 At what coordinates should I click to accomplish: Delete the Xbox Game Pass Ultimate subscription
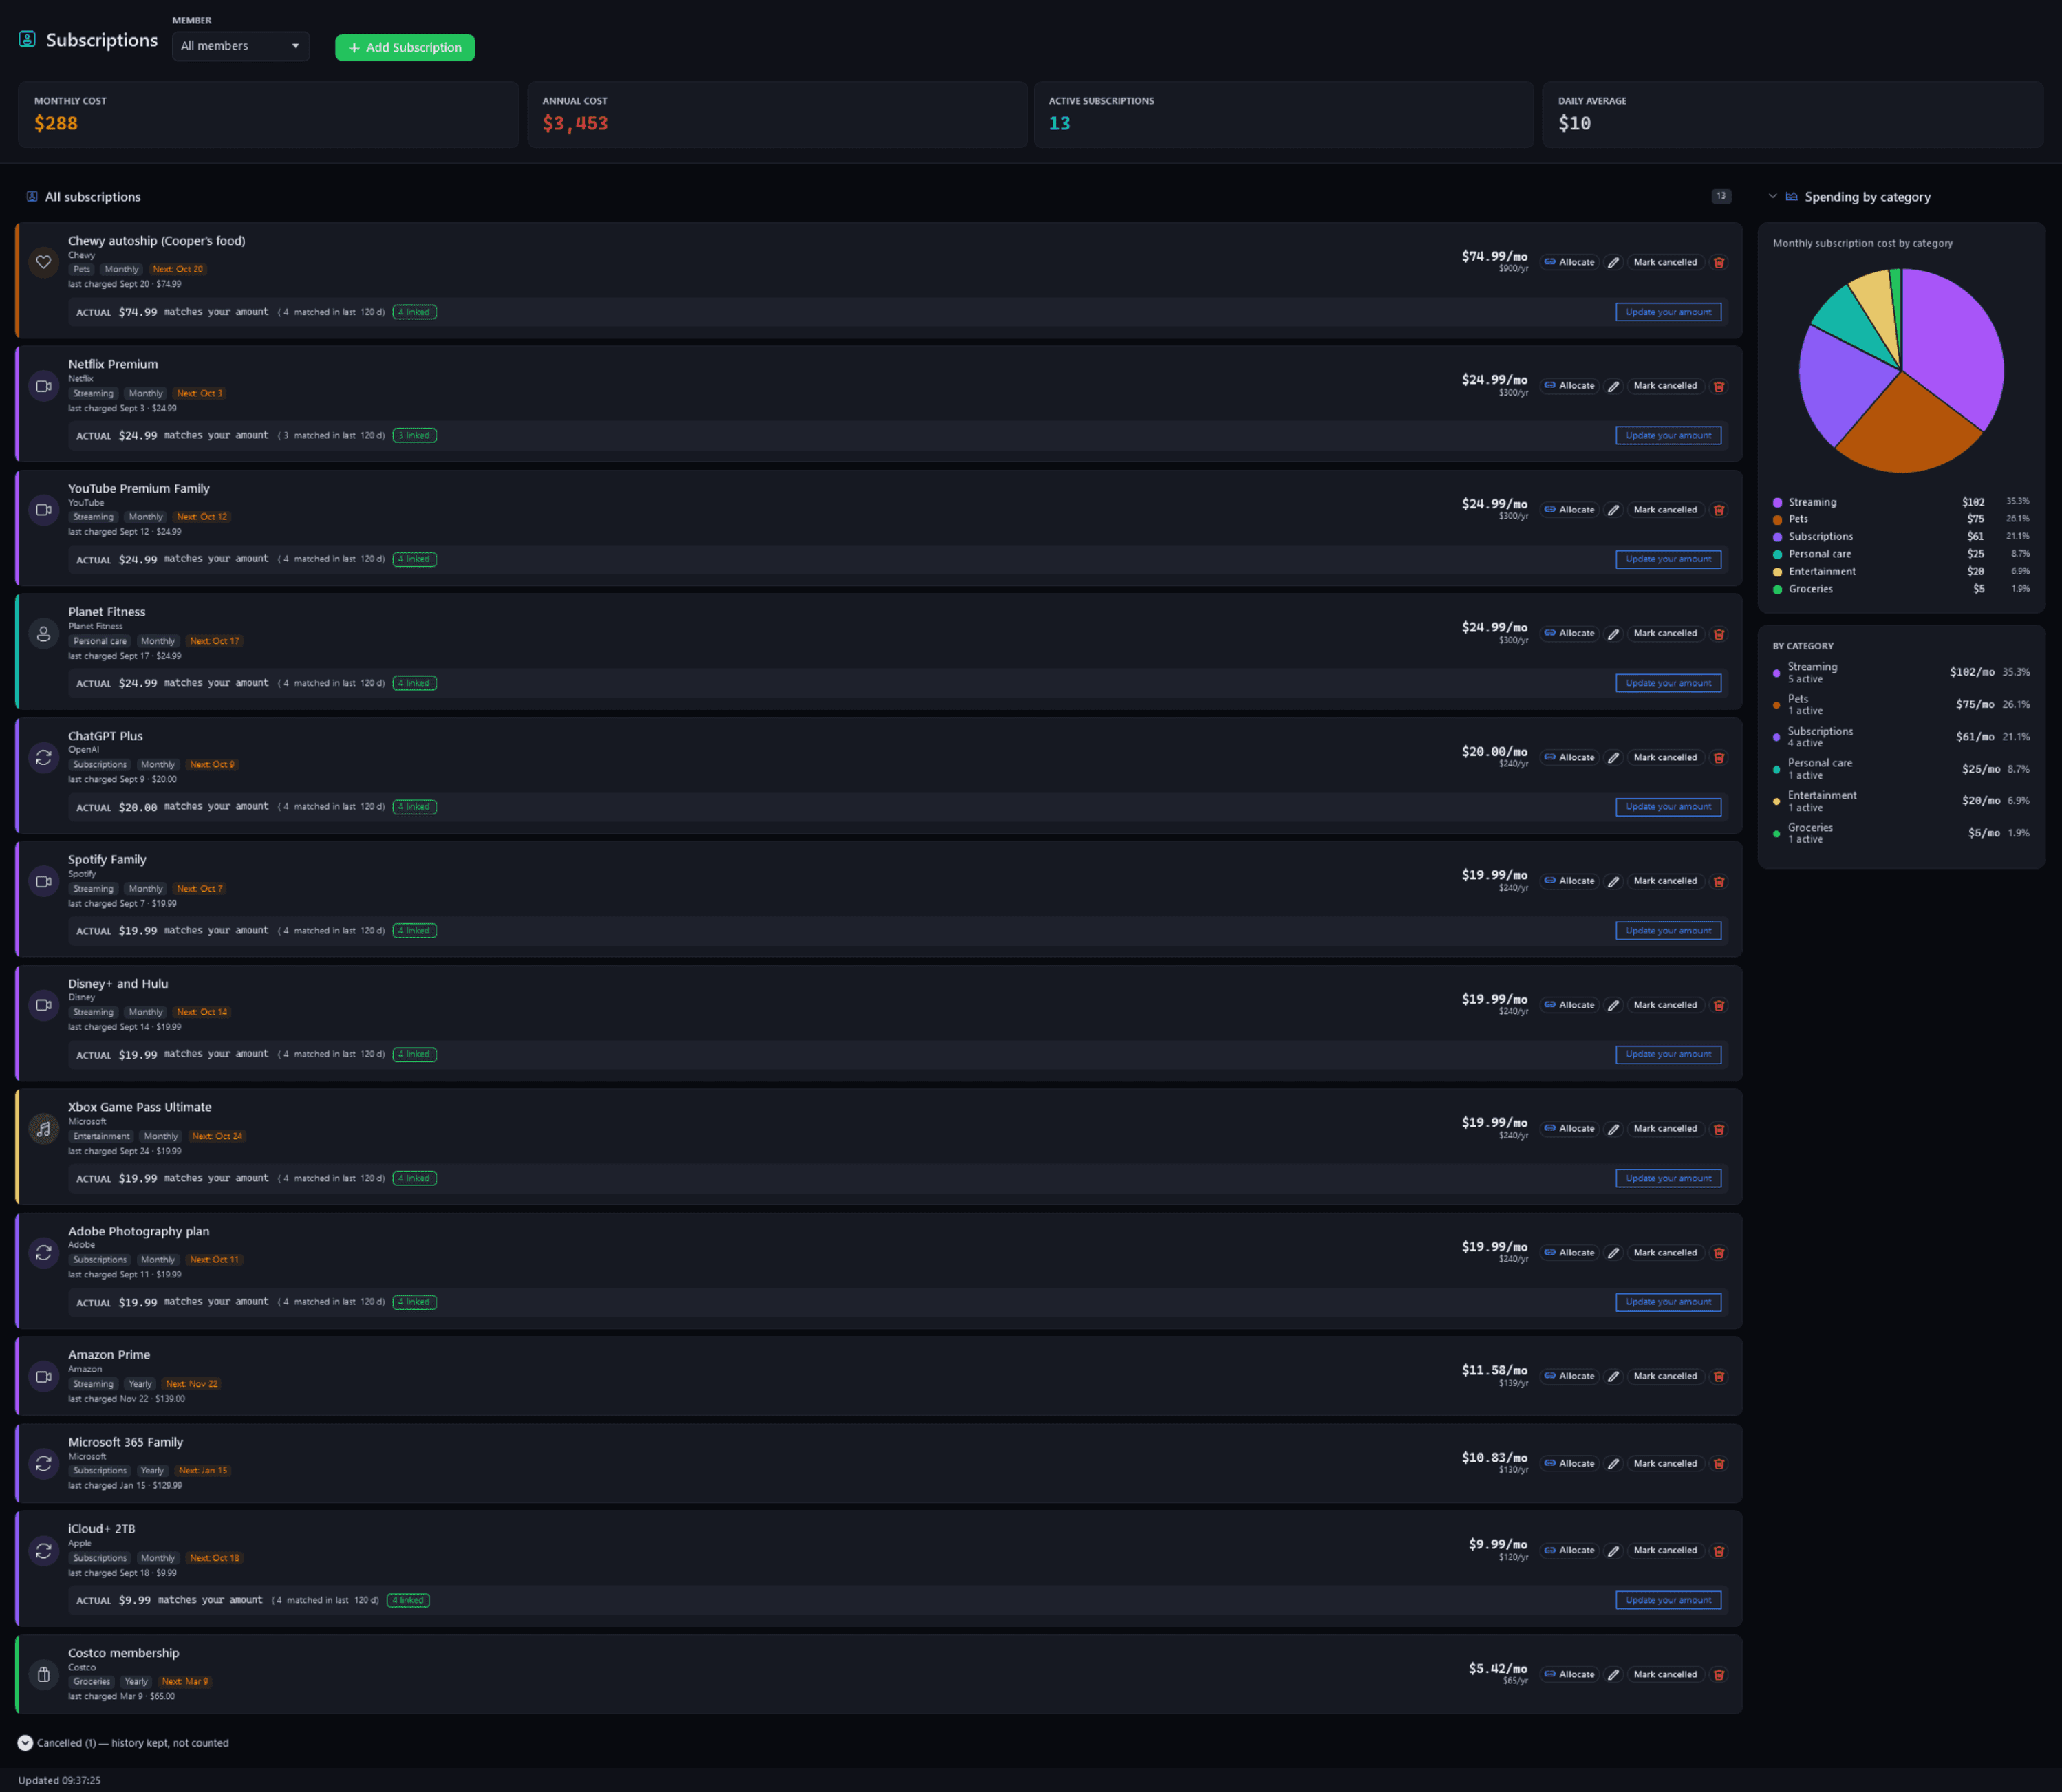coord(1719,1129)
